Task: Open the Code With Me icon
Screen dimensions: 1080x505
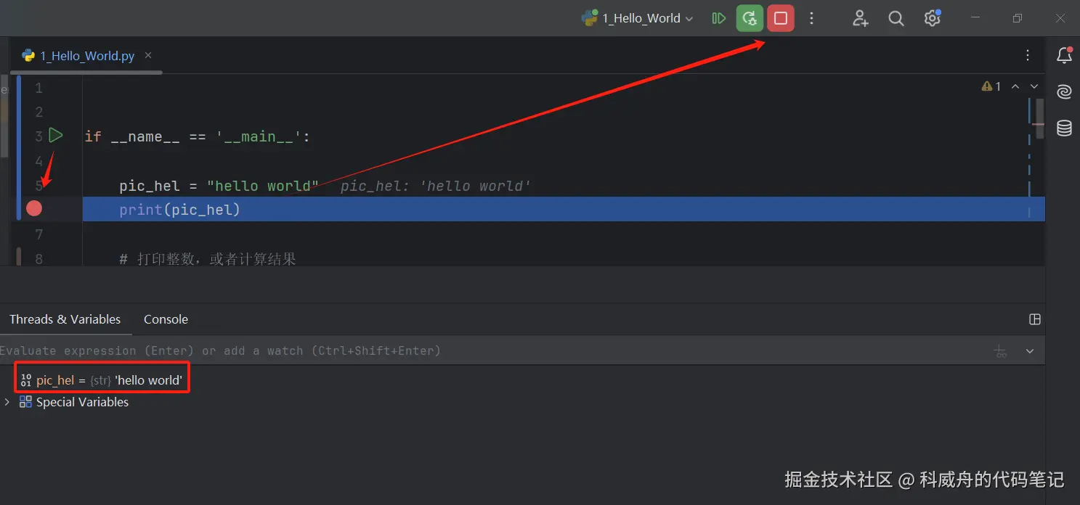Action: 861,18
